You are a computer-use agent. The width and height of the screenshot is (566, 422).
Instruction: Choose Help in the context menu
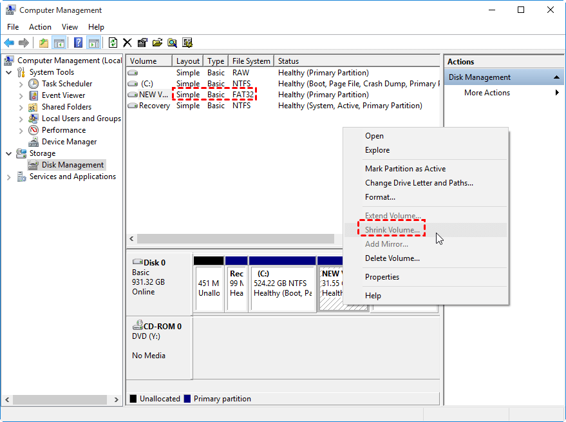coord(426,296)
